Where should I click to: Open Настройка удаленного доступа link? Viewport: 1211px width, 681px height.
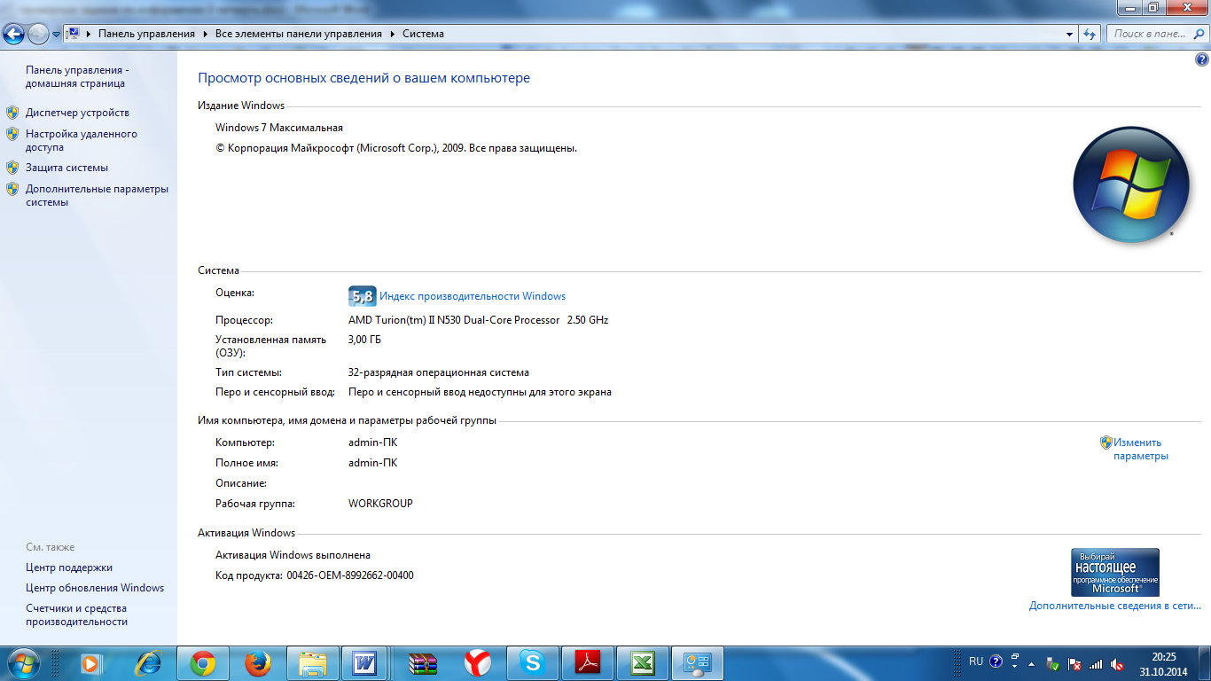82,140
